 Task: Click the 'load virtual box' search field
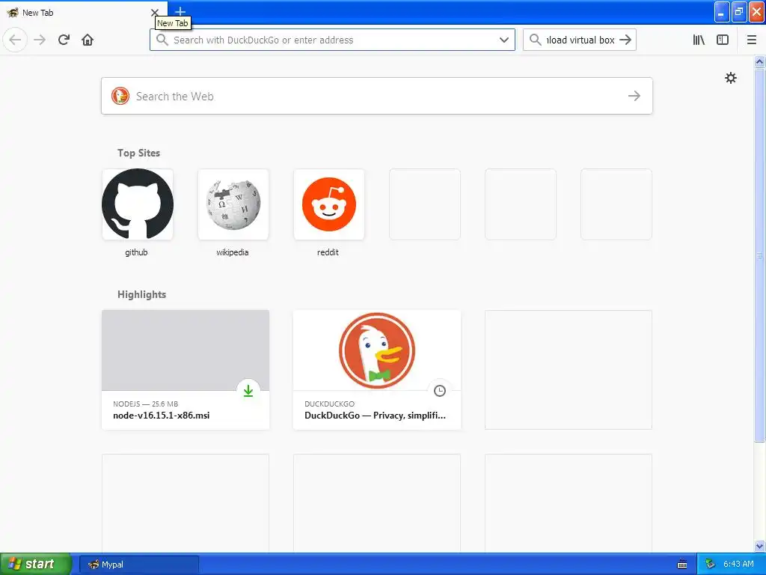click(x=580, y=40)
